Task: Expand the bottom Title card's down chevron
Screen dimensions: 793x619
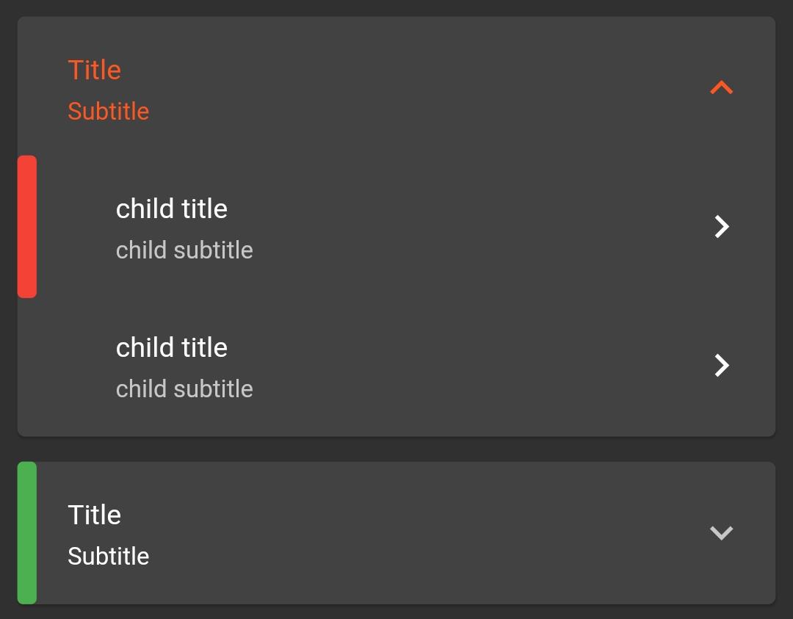Action: [721, 533]
